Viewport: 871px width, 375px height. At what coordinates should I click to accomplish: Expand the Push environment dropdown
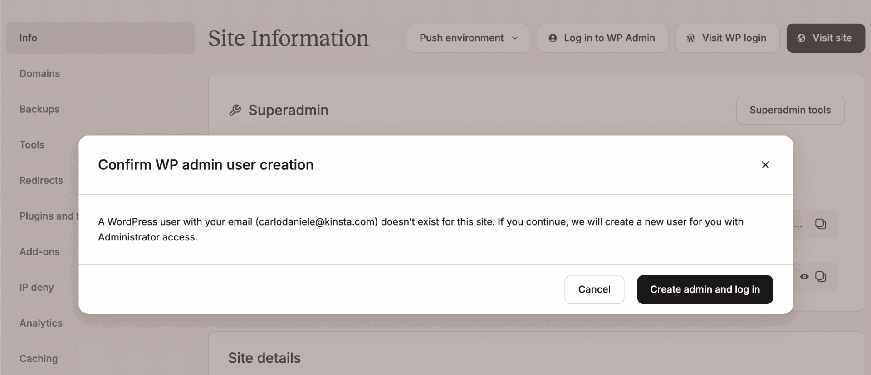point(468,38)
